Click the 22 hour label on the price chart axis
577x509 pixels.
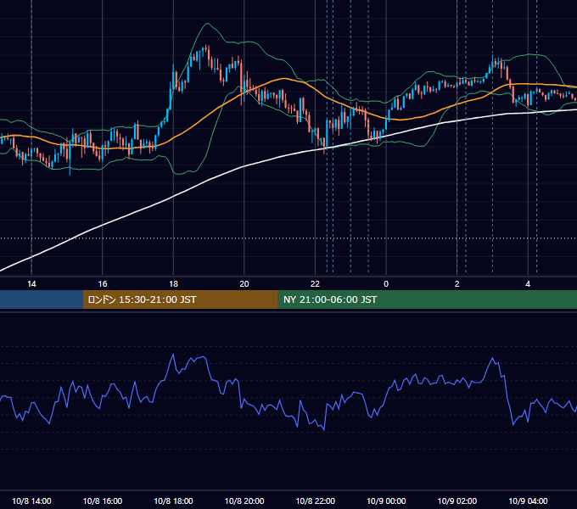(315, 284)
